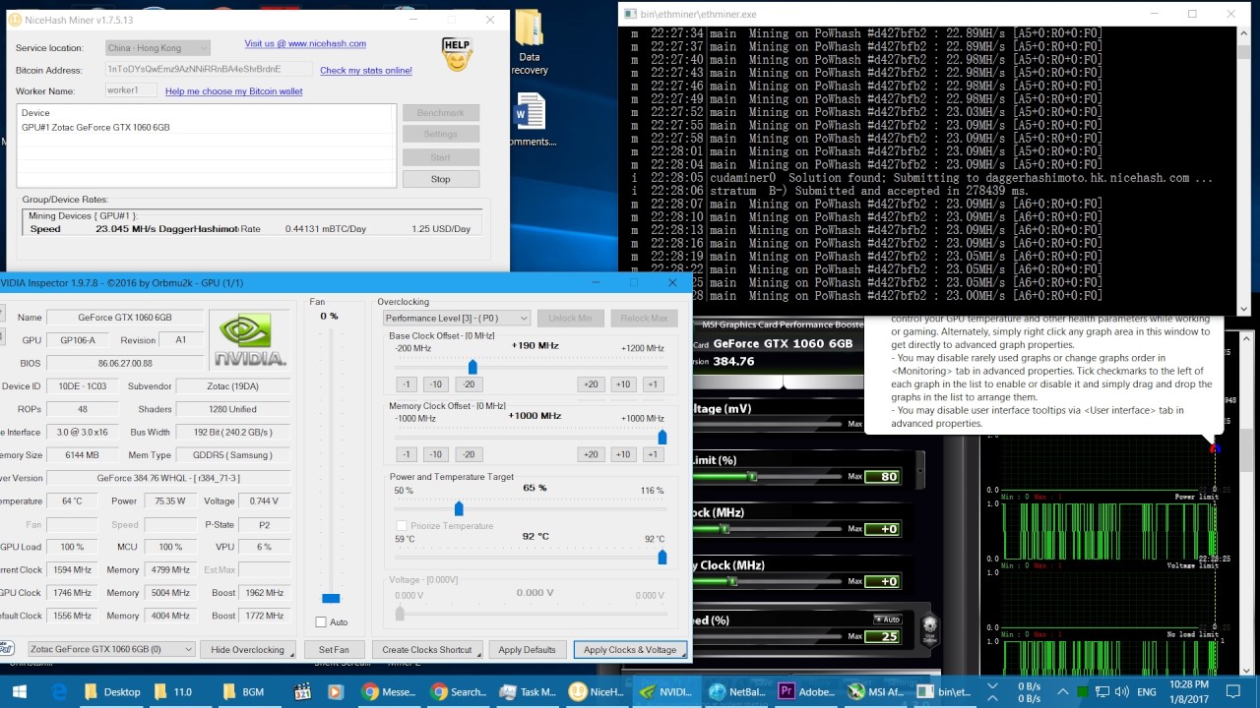The width and height of the screenshot is (1260, 708).
Task: Click the Base Clock Offset slider handle
Action: pyautogui.click(x=472, y=368)
